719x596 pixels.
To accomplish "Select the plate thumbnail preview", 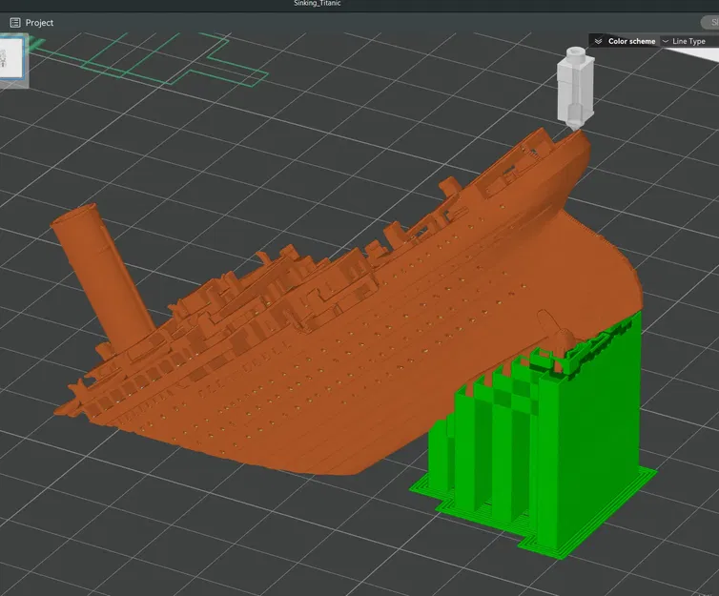I will point(11,59).
